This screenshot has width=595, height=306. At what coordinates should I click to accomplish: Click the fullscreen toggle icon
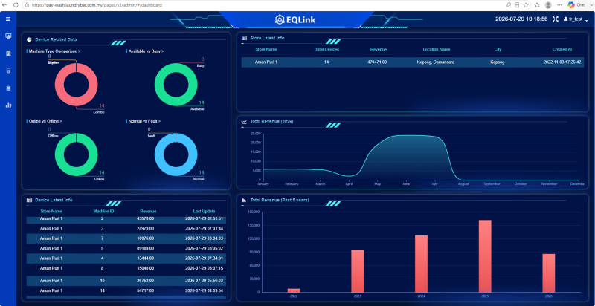click(x=555, y=19)
